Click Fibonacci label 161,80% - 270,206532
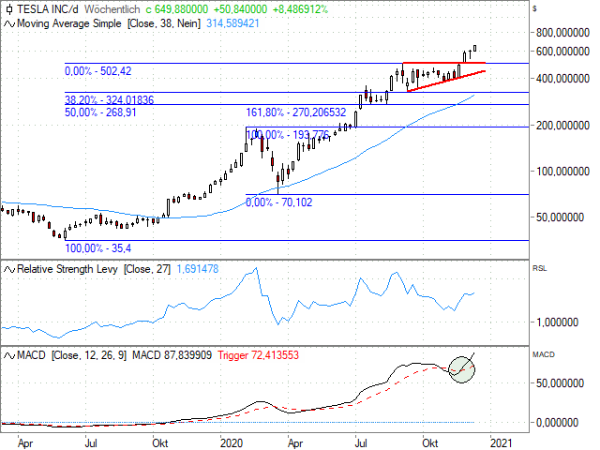 296,112
